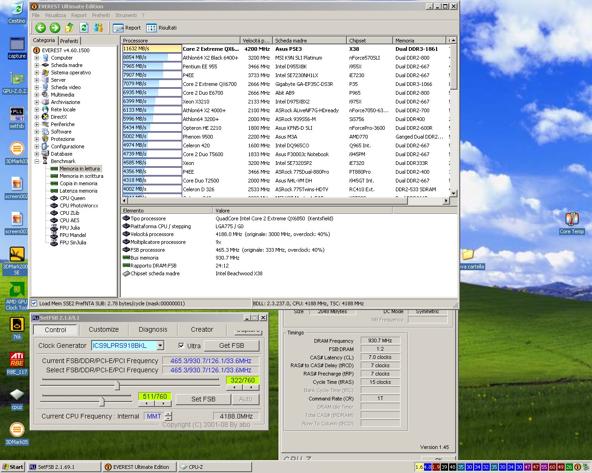Select the Athlon64 X2 Black 6400+ result row
Screen dimensions: 592x473
coord(285,58)
